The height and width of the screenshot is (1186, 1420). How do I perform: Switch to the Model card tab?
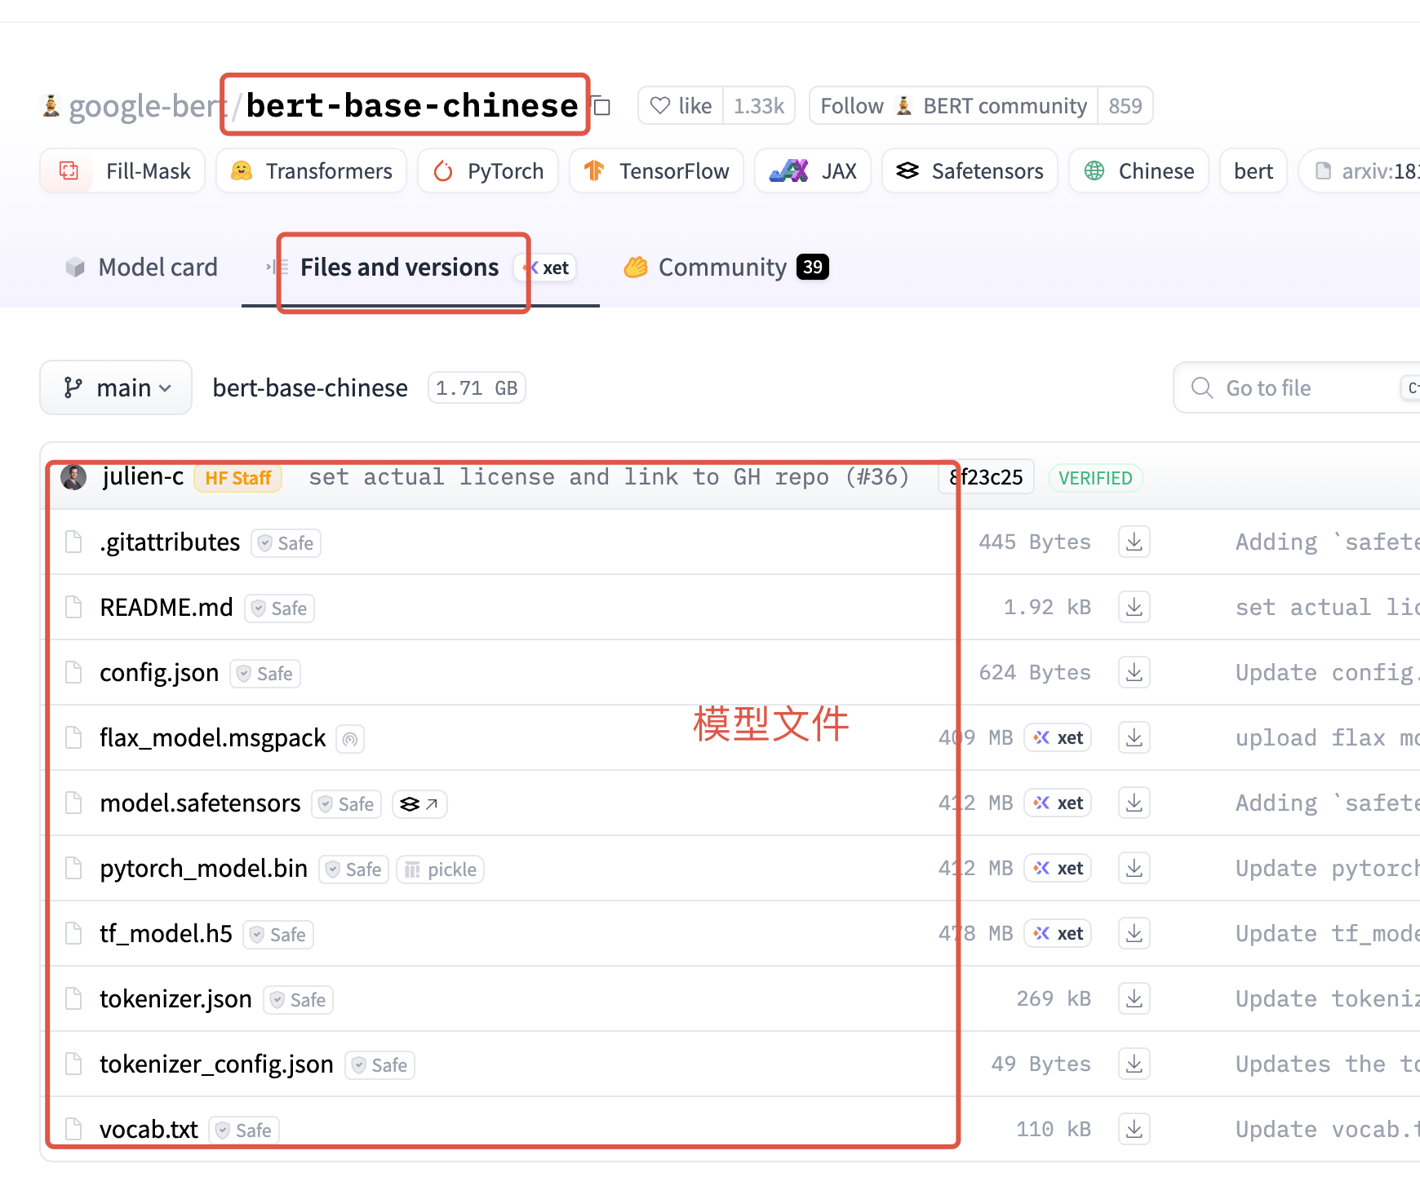click(x=141, y=268)
